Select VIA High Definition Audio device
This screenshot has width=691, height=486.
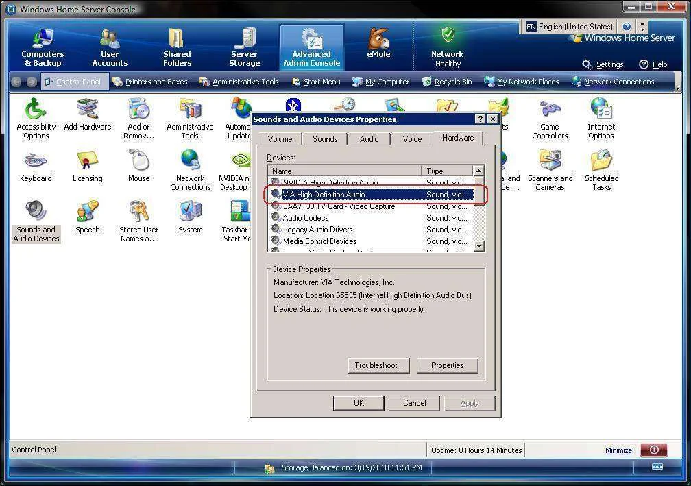pyautogui.click(x=370, y=194)
